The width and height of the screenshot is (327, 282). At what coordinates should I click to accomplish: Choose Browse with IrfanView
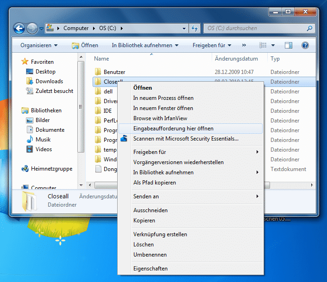click(190, 118)
